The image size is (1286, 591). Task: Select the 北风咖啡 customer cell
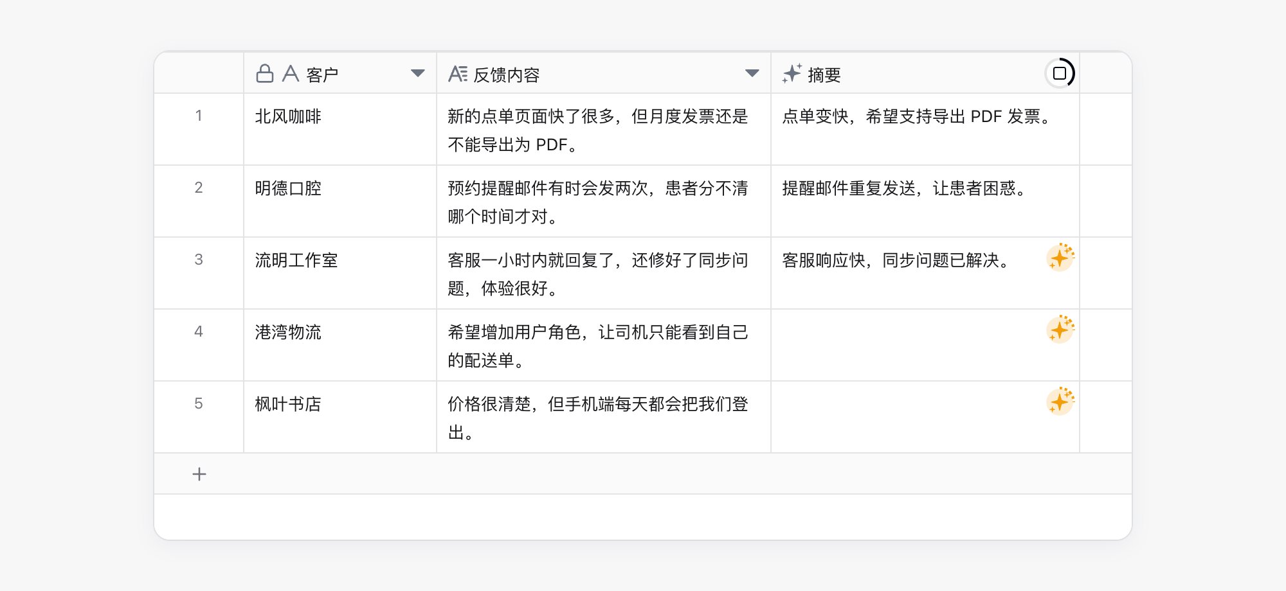tap(340, 129)
